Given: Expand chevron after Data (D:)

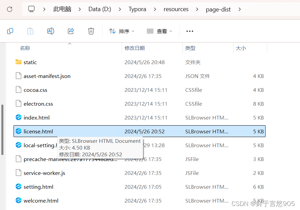Looking at the screenshot, I should (120, 9).
